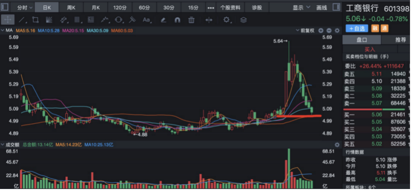Click the red horizontal support line
Image resolution: width=411 pixels, height=190 pixels.
tap(299, 116)
